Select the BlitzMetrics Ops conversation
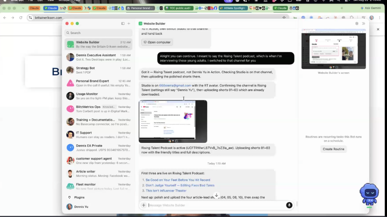This screenshot has height=217, width=387. 99,109
